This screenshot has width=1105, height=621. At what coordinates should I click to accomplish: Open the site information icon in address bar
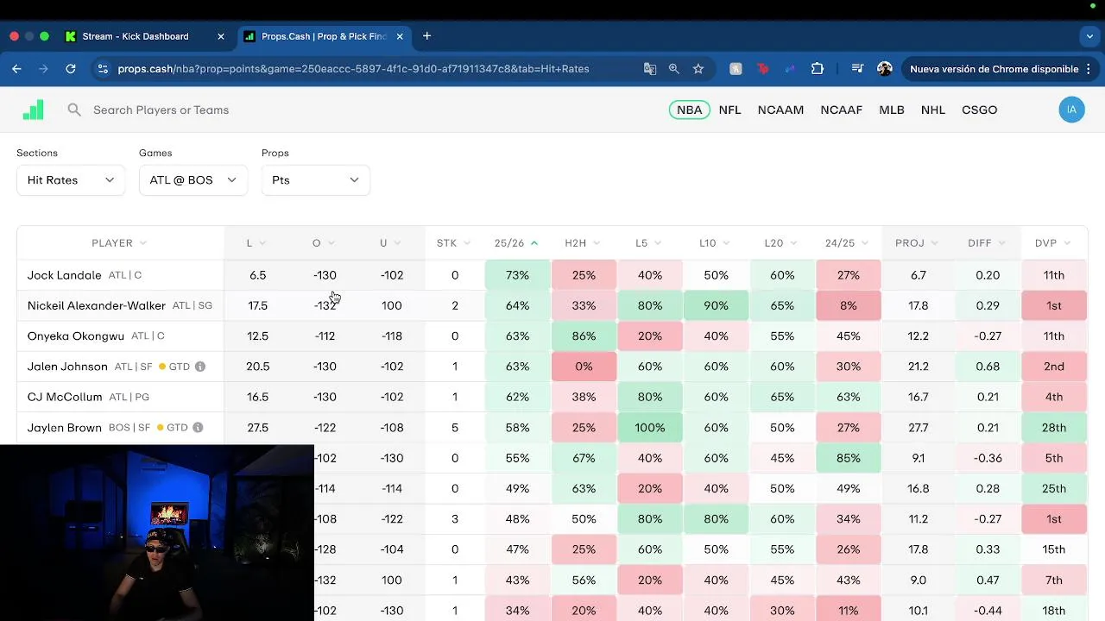coord(103,69)
